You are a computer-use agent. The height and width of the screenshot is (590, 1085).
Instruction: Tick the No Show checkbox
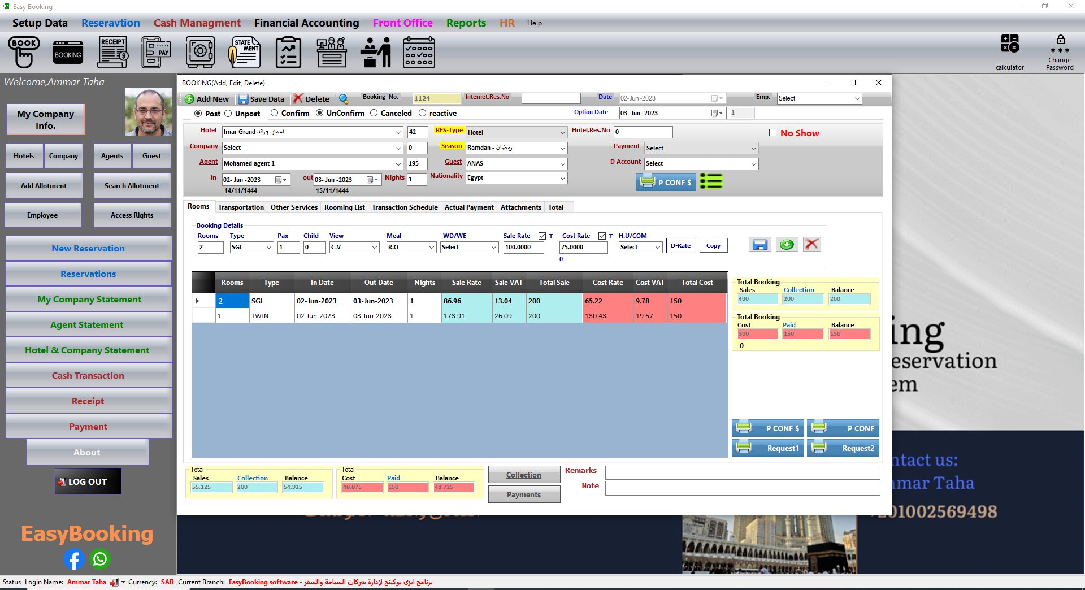click(x=772, y=133)
